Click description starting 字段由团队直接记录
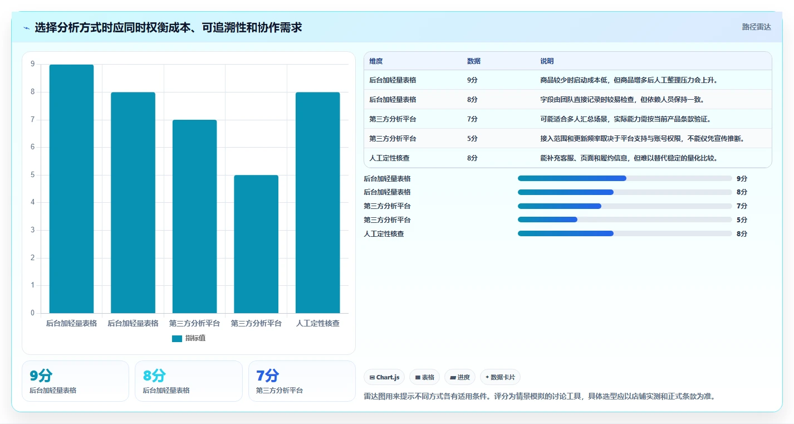The image size is (794, 424). point(622,100)
